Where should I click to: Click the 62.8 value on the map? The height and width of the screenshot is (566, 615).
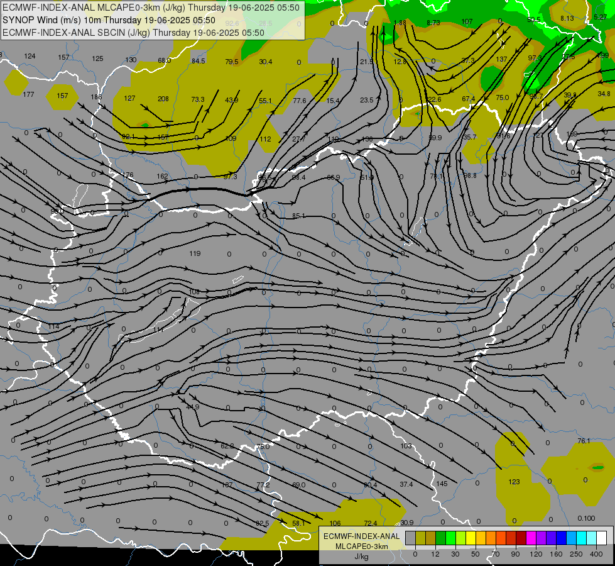click(227, 446)
